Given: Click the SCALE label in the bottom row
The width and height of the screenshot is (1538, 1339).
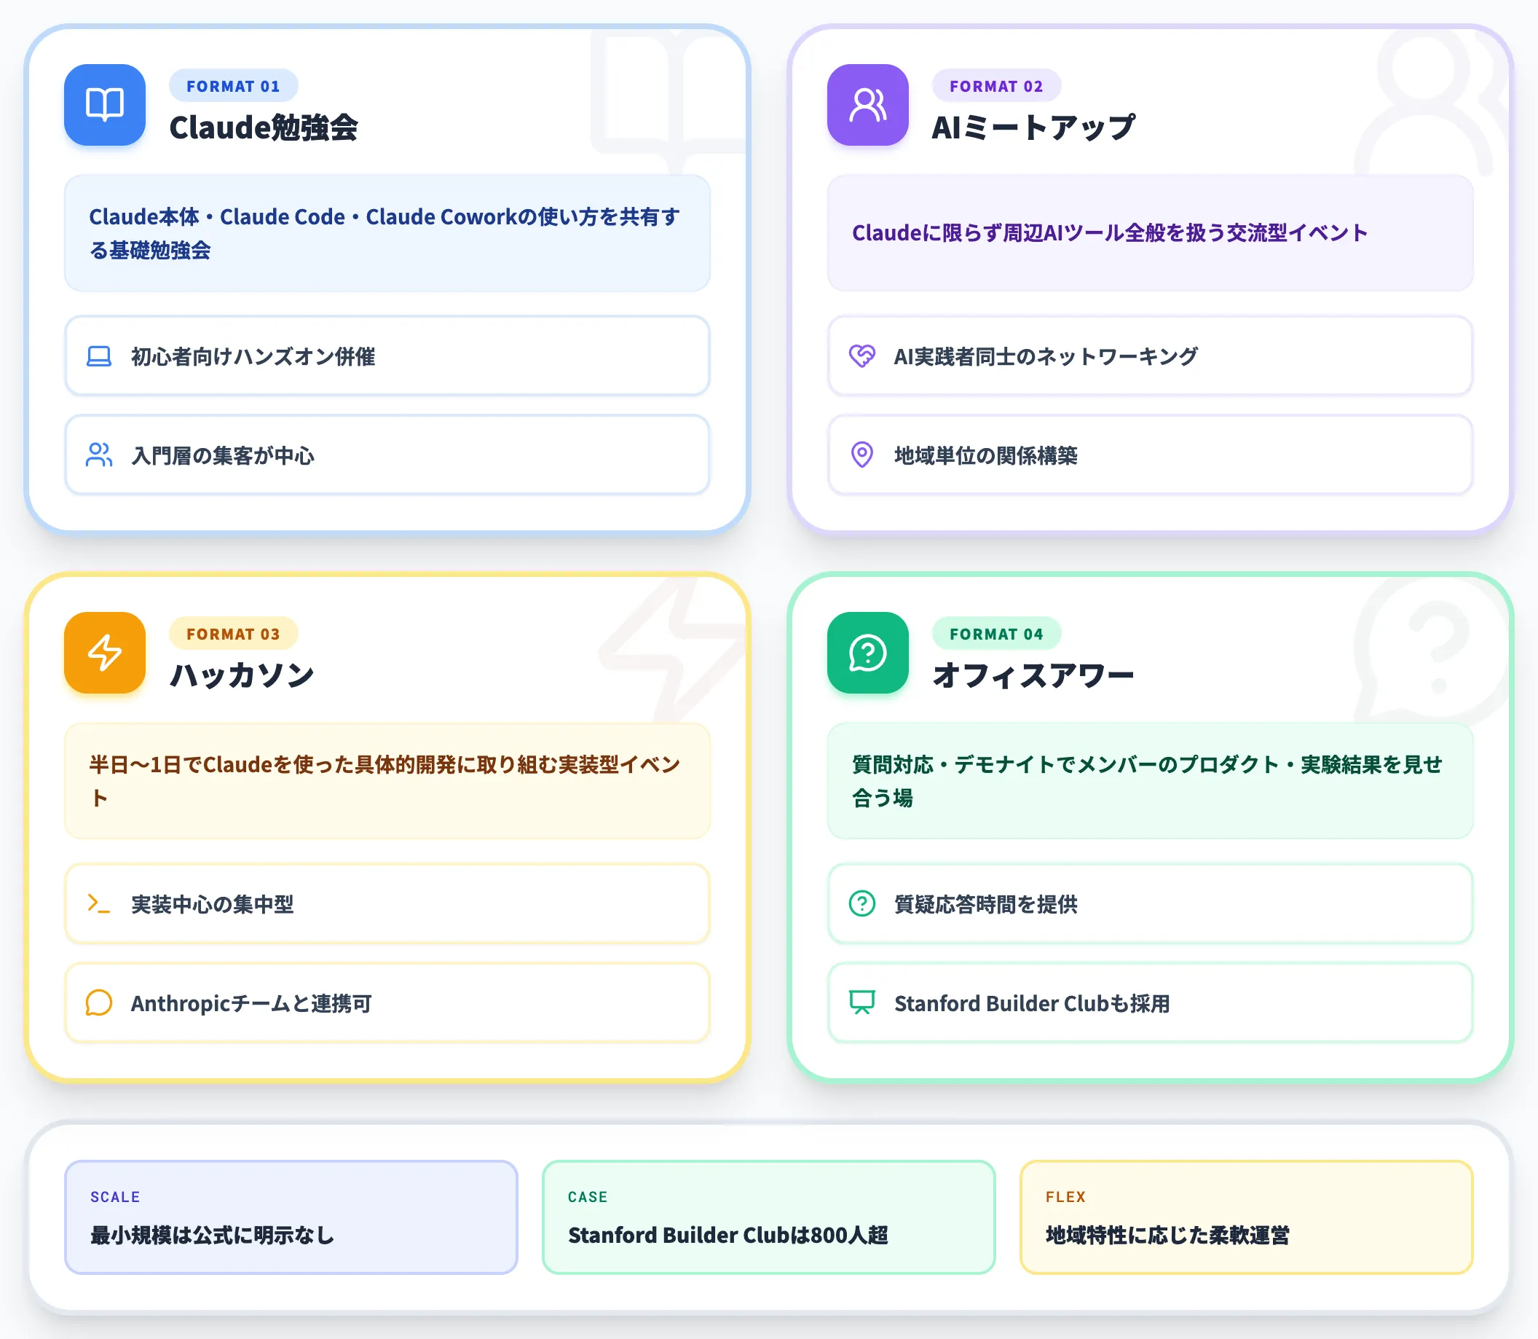Looking at the screenshot, I should 115,1197.
